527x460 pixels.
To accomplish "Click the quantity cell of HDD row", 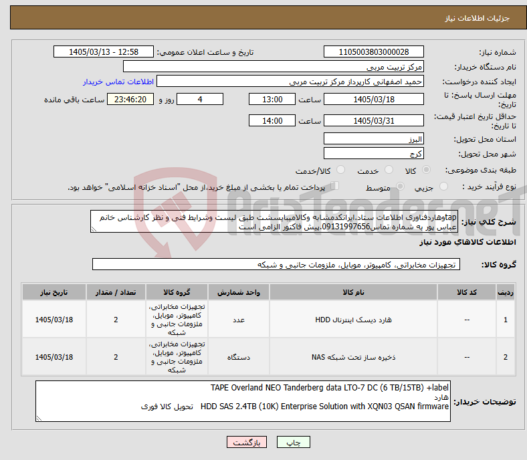I will click(116, 320).
